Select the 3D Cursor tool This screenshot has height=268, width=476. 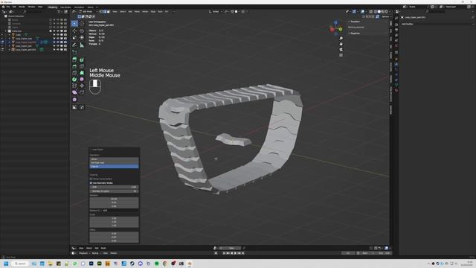click(x=82, y=23)
